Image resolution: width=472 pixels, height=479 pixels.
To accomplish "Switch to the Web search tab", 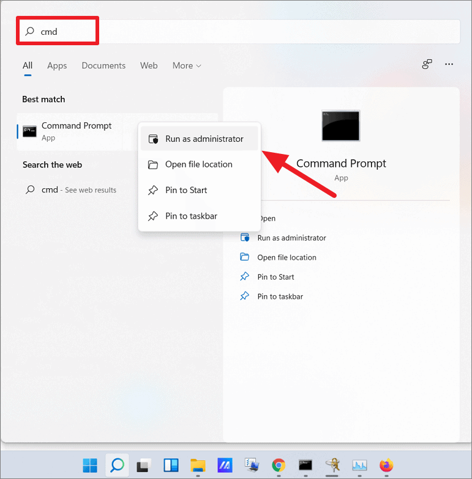I will tap(149, 65).
